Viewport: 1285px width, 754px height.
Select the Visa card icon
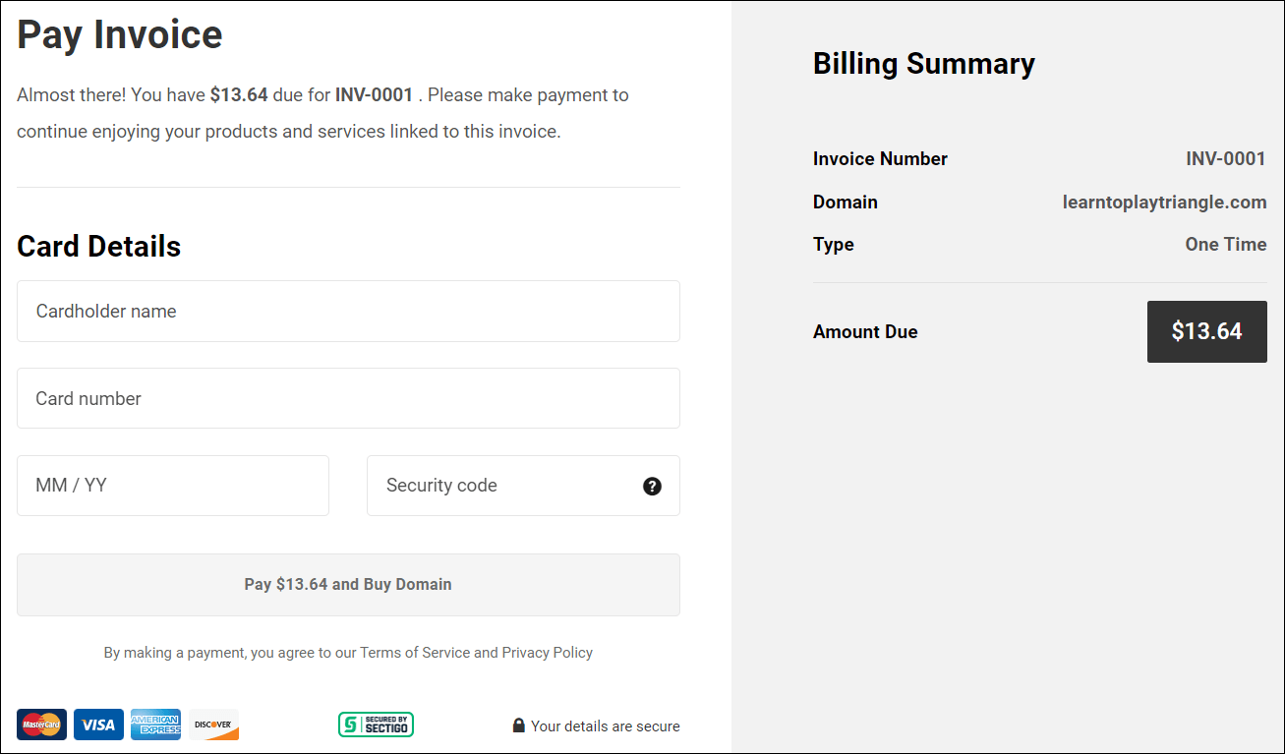point(98,725)
